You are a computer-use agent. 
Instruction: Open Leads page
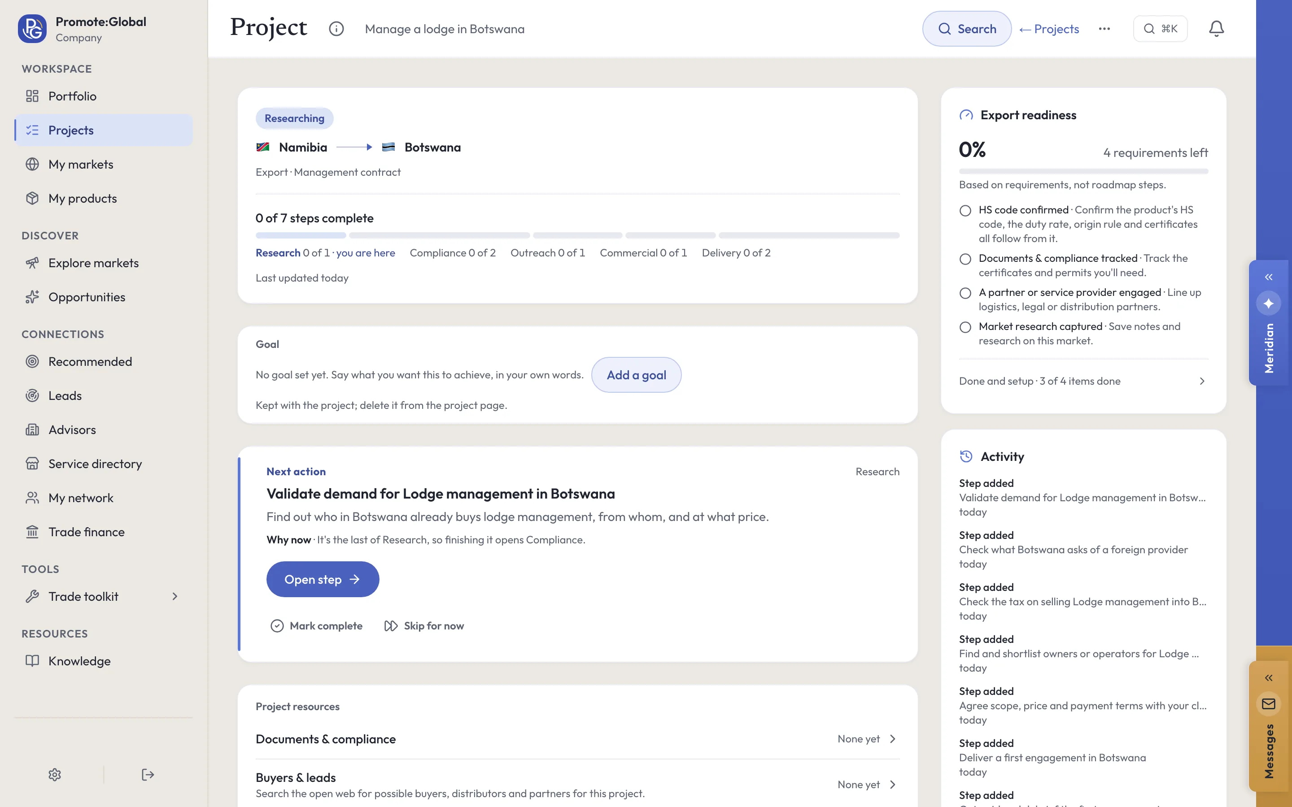click(x=104, y=396)
